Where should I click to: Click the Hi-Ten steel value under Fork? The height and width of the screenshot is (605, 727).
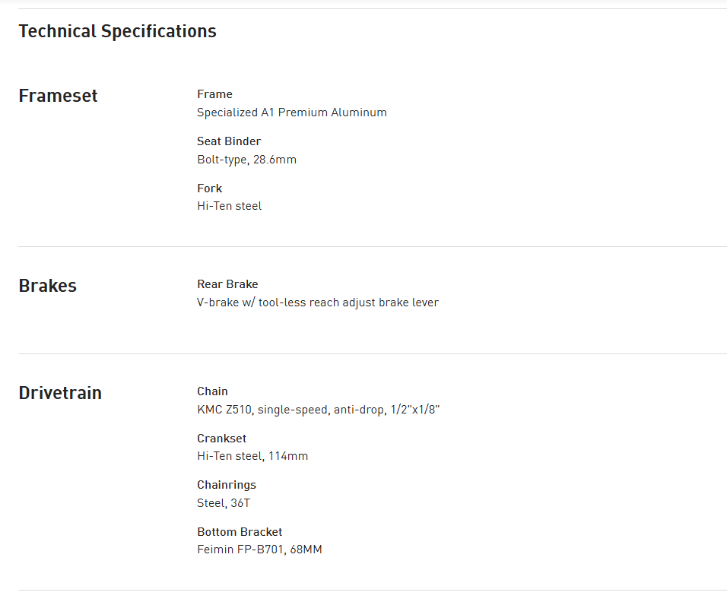[229, 206]
